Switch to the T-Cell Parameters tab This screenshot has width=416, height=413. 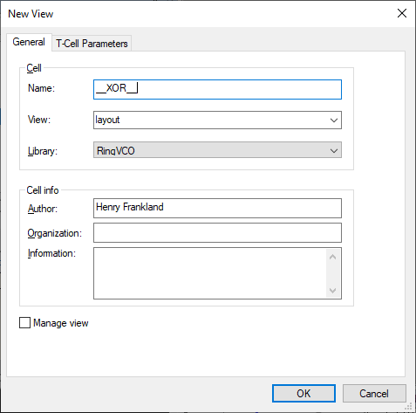(x=92, y=44)
